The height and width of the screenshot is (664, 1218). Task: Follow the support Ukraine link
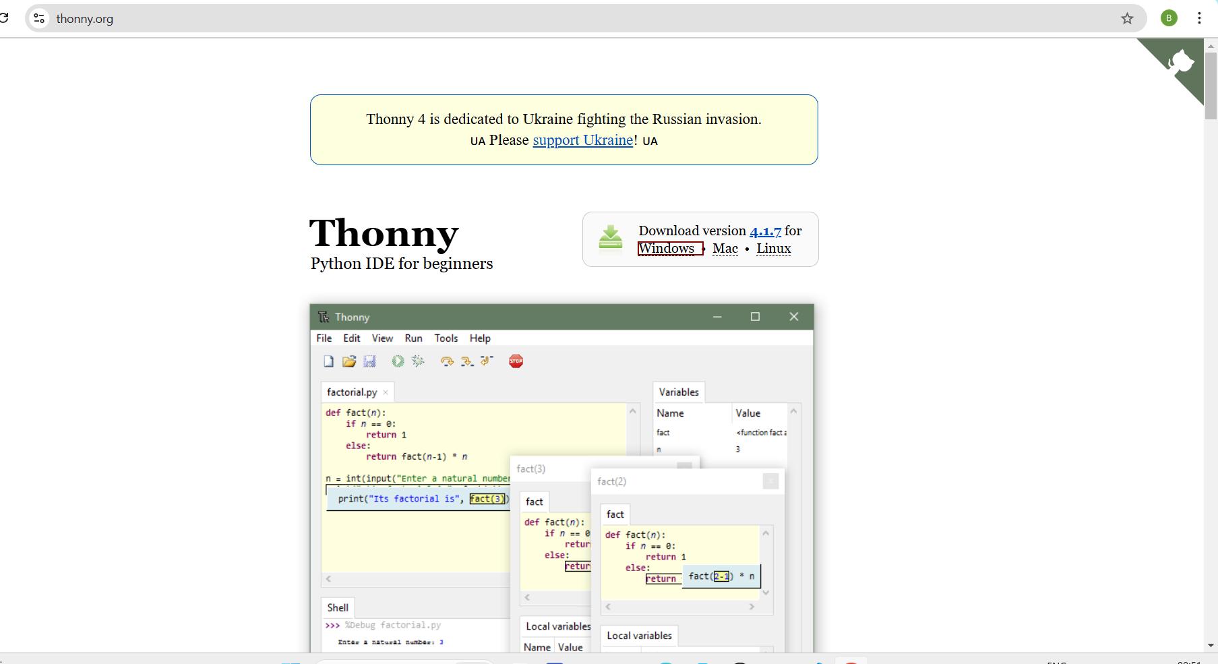pos(583,140)
